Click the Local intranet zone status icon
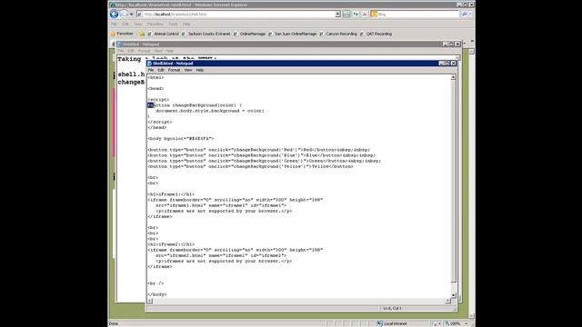This screenshot has height=327, width=582. tap(380, 323)
